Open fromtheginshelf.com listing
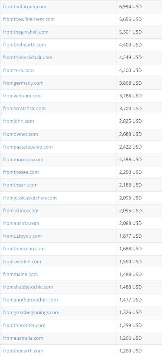Image resolution: width=162 pixels, height=357 pixels. (x=26, y=32)
